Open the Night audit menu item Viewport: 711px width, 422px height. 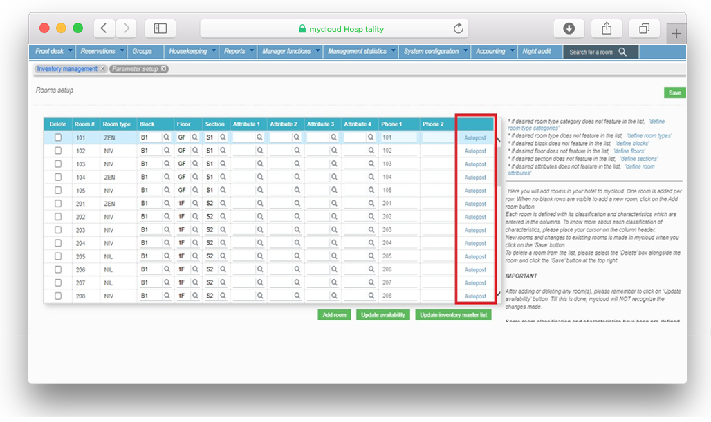[x=538, y=52]
